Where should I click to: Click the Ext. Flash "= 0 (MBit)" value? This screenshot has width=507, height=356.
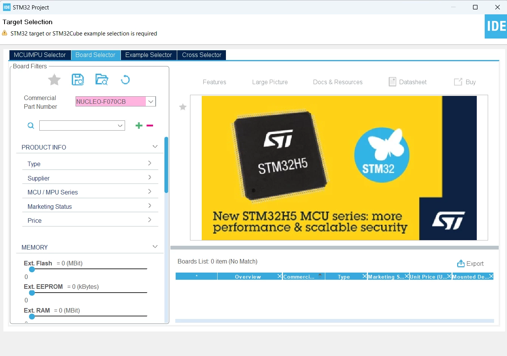pyautogui.click(x=70, y=263)
